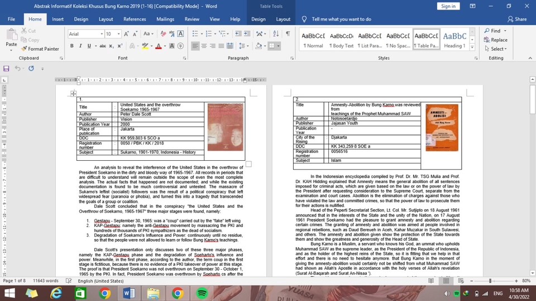The width and height of the screenshot is (536, 301).
Task: Toggle Italic formatting
Action: 80,46
